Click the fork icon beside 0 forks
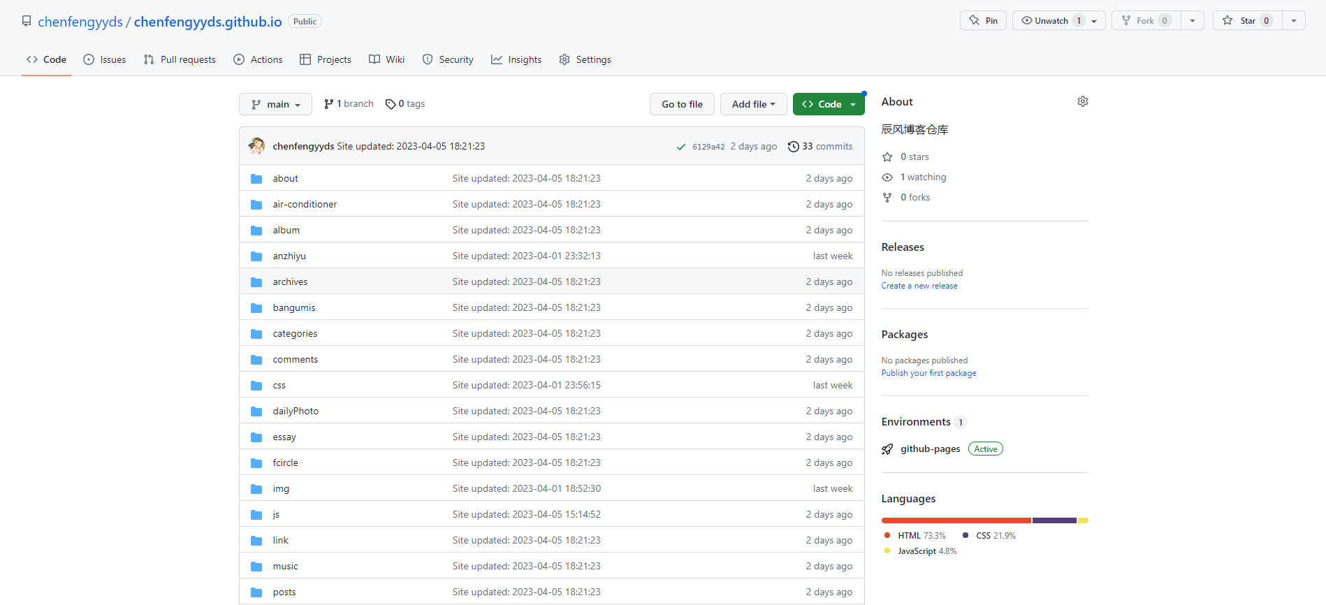Viewport: 1326px width, 605px height. pyautogui.click(x=887, y=198)
